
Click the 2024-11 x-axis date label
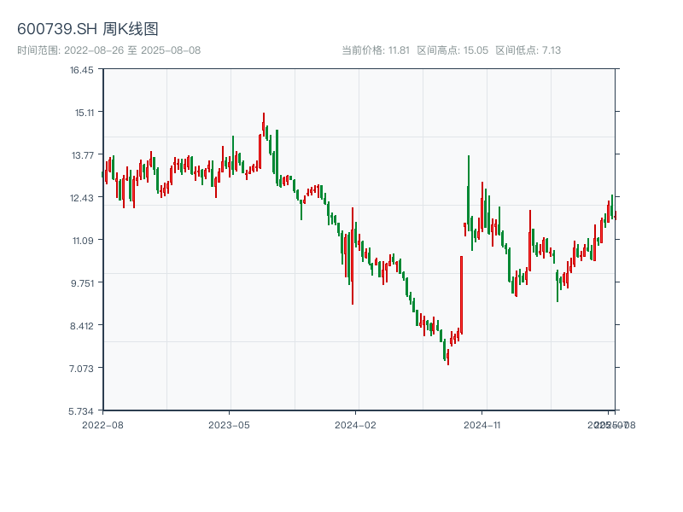click(x=482, y=424)
